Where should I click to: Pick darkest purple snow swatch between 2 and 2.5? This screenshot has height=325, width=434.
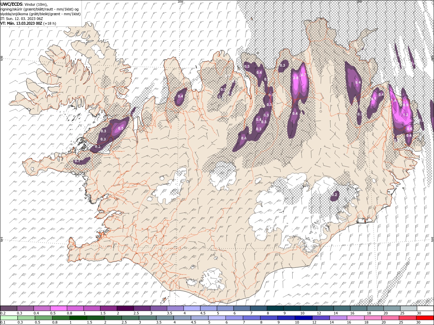coord(125,308)
